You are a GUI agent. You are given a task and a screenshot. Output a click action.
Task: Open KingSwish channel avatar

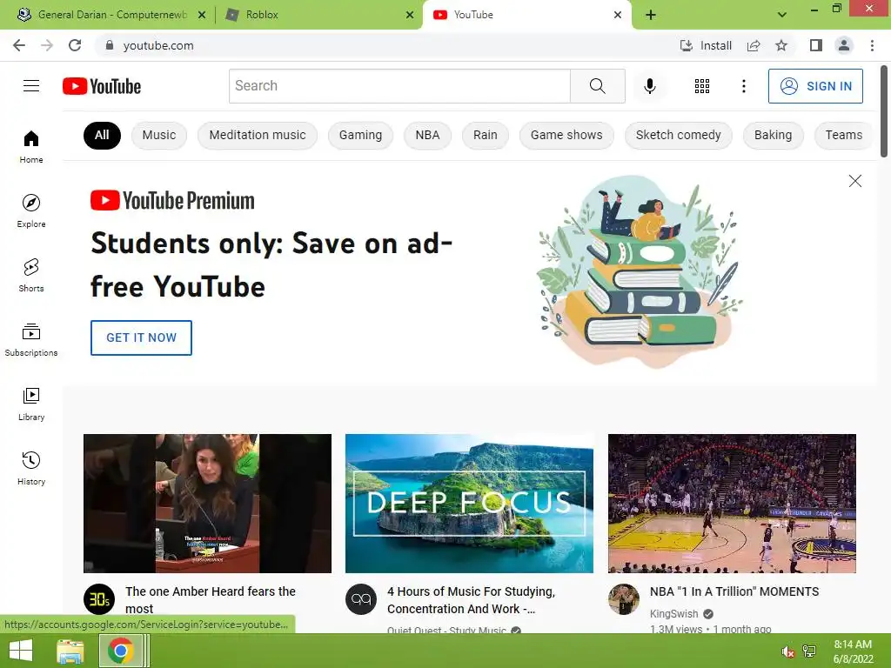[623, 599]
